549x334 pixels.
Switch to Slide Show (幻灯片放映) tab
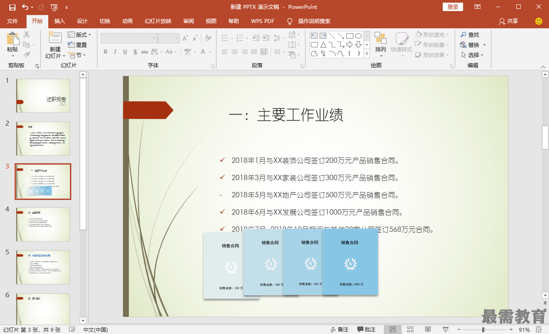pos(158,21)
